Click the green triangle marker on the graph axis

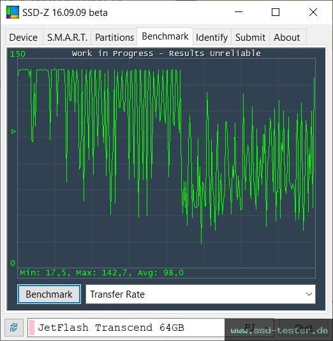(x=13, y=131)
